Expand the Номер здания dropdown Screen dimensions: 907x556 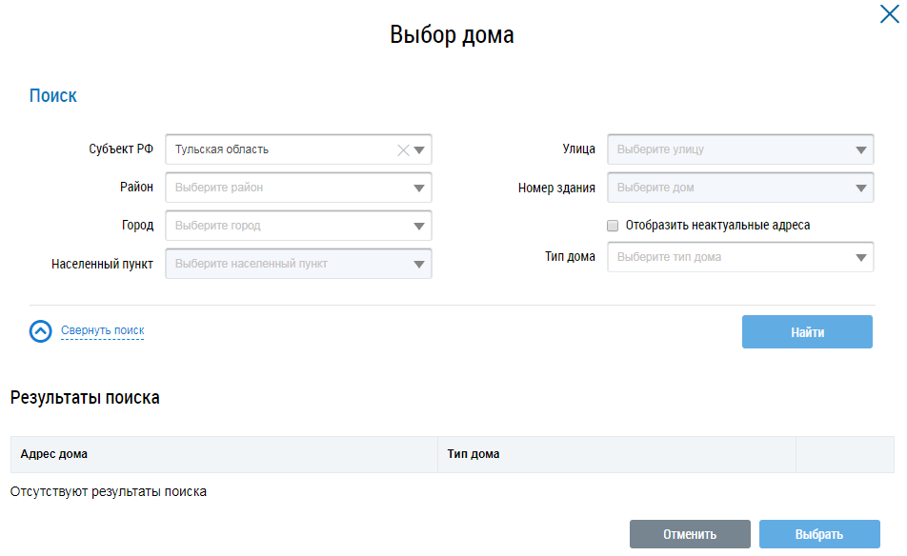point(861,188)
